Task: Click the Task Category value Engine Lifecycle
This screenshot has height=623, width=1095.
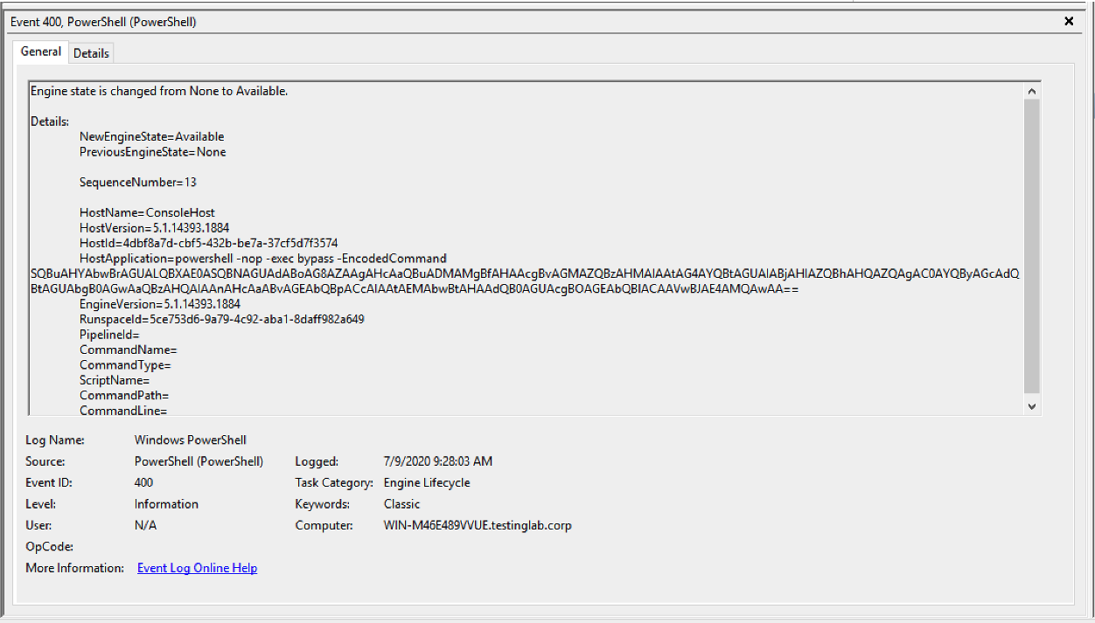Action: (x=427, y=483)
